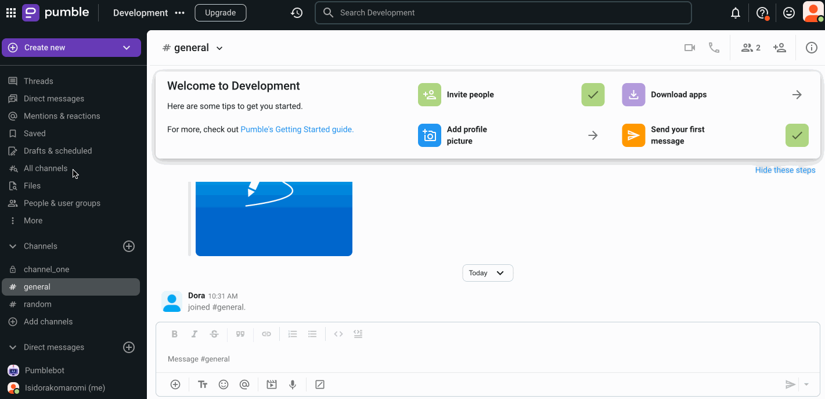Open Threads in sidebar
The image size is (825, 399).
point(38,81)
